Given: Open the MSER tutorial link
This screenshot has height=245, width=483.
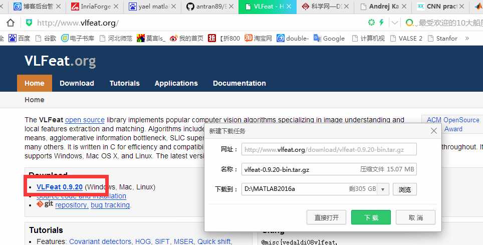Looking at the screenshot, I should coord(183,241).
